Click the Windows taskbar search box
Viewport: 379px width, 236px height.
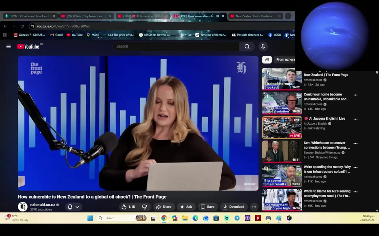(x=121, y=218)
